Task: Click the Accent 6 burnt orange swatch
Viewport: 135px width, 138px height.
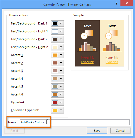Action: click(x=55, y=94)
